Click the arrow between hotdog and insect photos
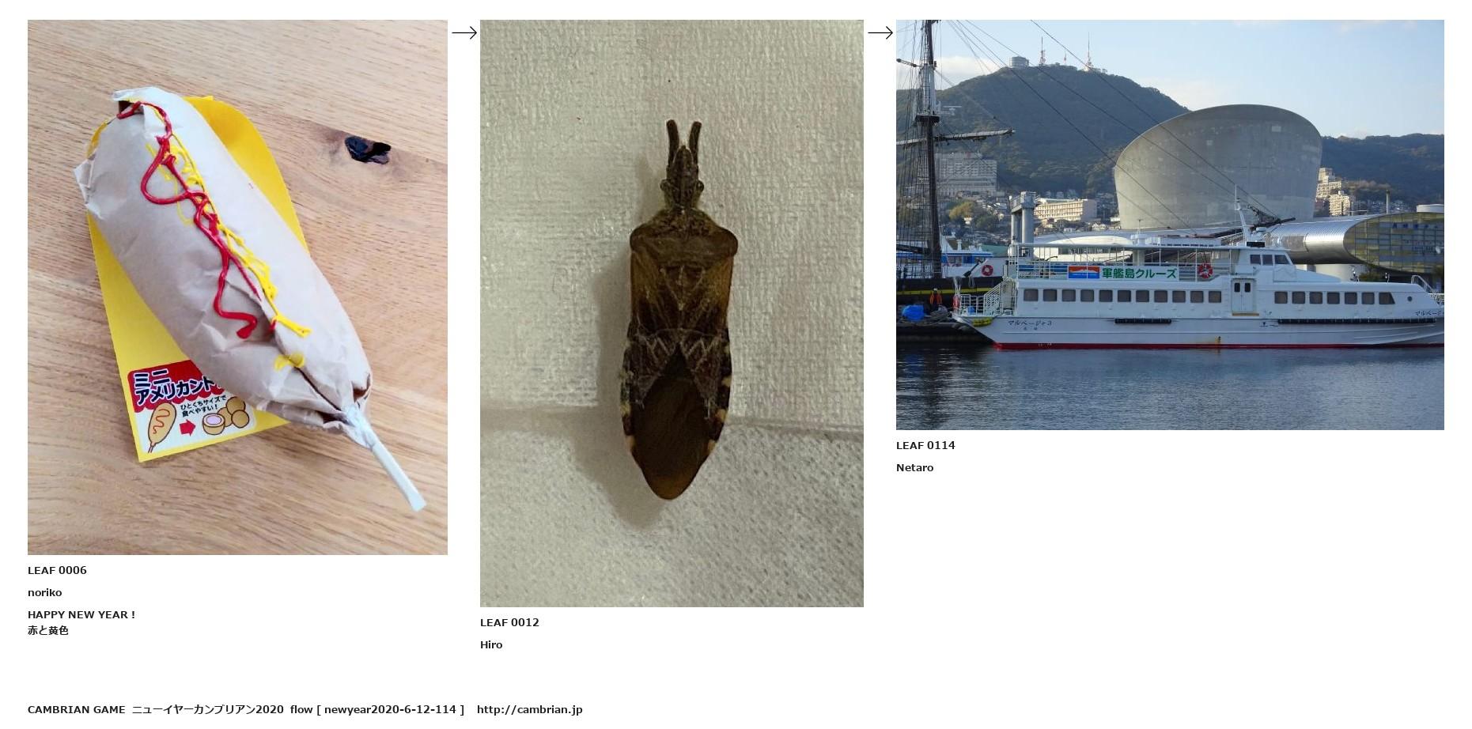 coord(464,32)
